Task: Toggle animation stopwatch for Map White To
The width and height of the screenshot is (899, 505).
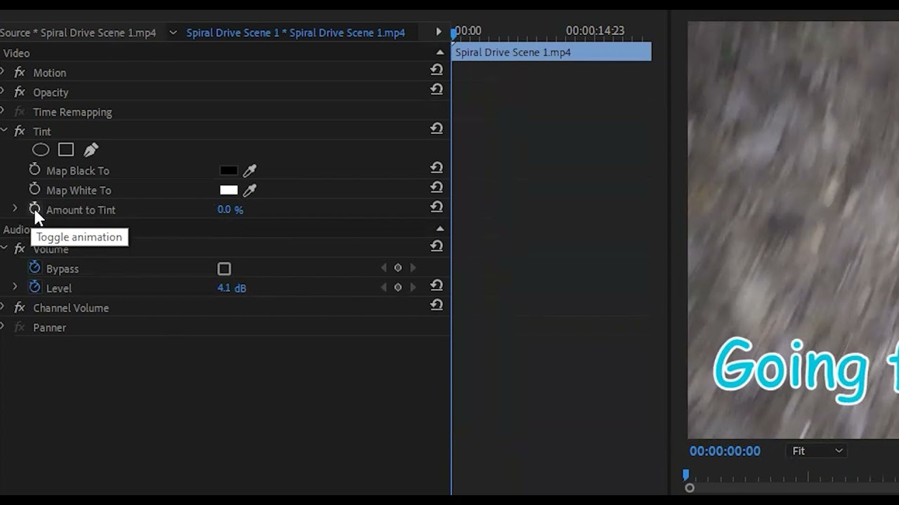Action: pyautogui.click(x=34, y=189)
